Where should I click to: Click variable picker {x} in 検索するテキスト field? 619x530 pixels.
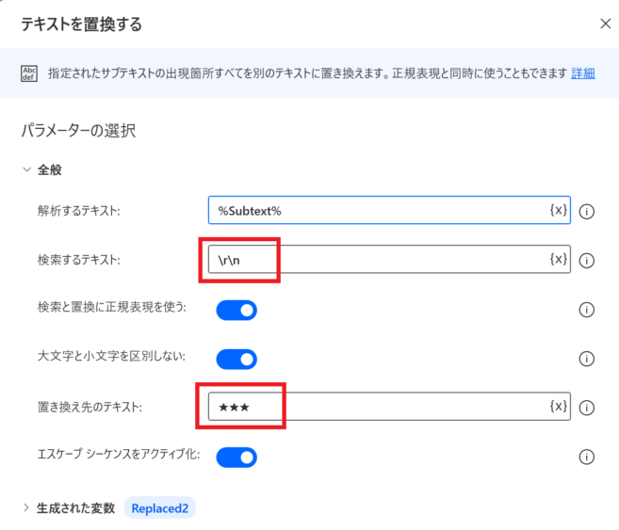[558, 259]
